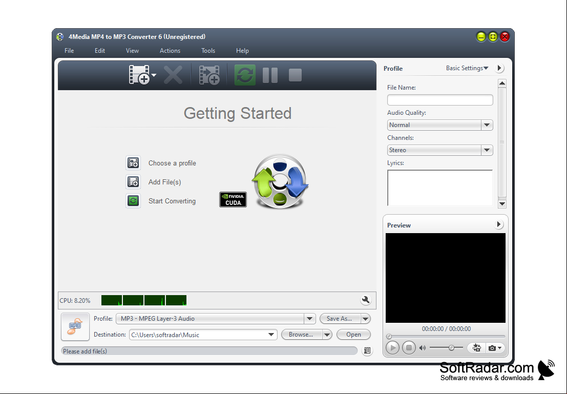Viewport: 567px width, 394px height.
Task: Click the Stop button in Preview
Action: pyautogui.click(x=409, y=348)
